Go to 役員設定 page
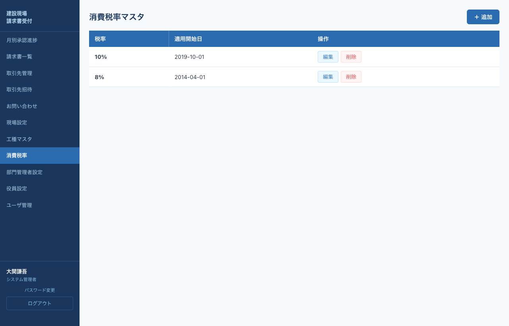This screenshot has height=326, width=509. 40,188
